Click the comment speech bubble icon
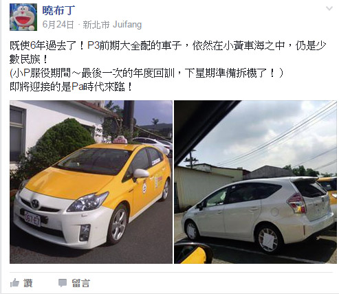The width and height of the screenshot is (339, 294). click(63, 283)
